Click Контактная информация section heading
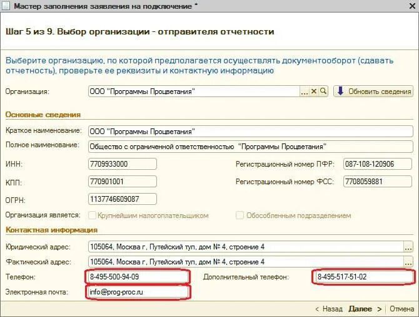419x317 pixels. click(51, 230)
